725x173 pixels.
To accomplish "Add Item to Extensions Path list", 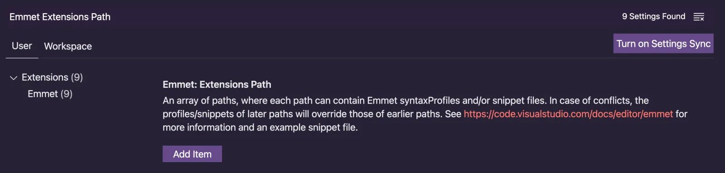I will 192,154.
